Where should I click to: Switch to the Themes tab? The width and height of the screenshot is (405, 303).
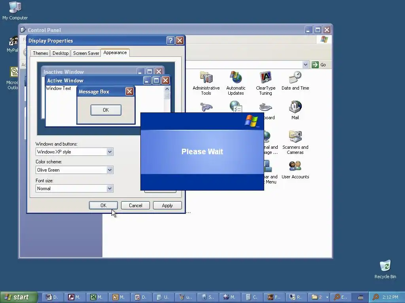[40, 53]
